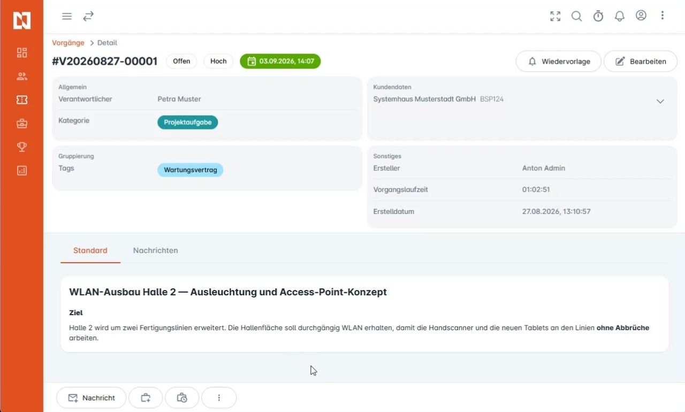Switch to the Nachrichten tab
Viewport: 685px width, 412px height.
pyautogui.click(x=156, y=250)
